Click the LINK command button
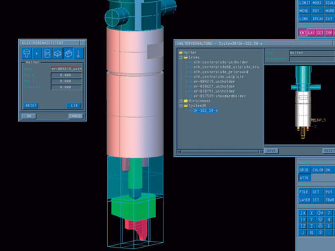335x251 pixels. coord(304,19)
